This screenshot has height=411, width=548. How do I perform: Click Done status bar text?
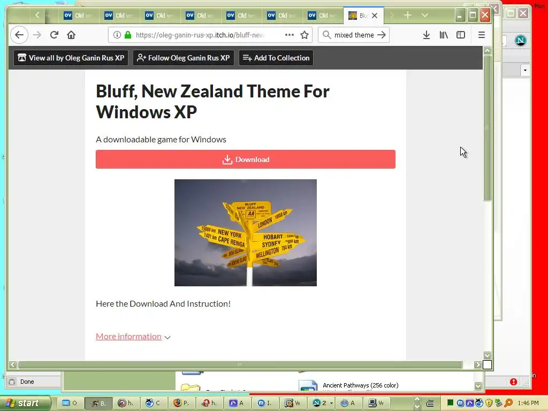pyautogui.click(x=27, y=382)
